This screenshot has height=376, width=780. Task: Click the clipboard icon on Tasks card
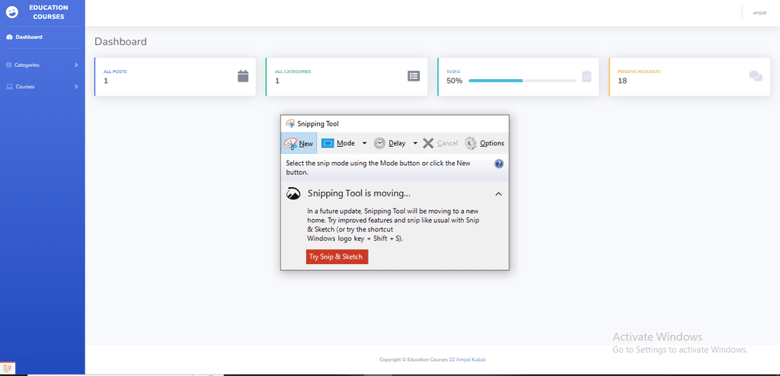587,76
